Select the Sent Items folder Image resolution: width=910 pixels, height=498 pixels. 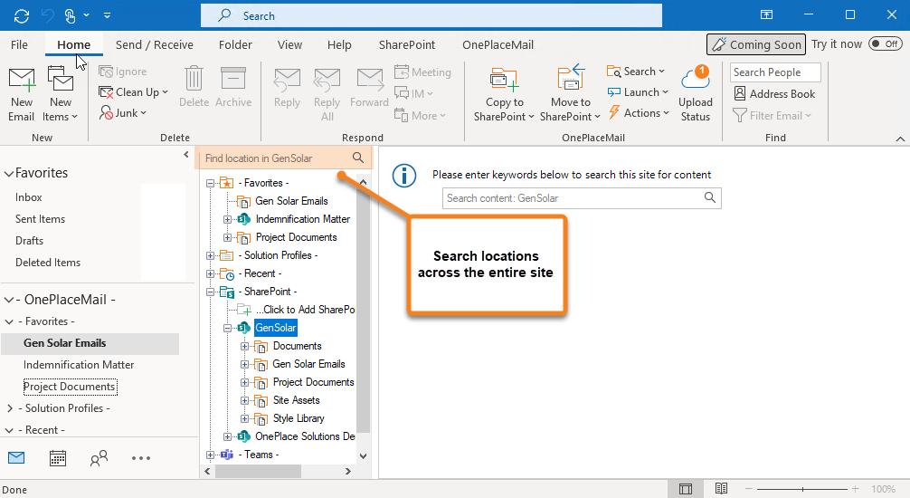coord(40,219)
